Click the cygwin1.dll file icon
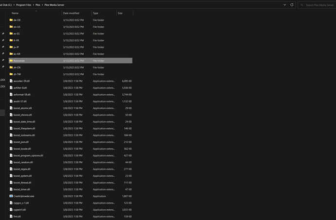The image size is (336, 220). click(x=11, y=209)
